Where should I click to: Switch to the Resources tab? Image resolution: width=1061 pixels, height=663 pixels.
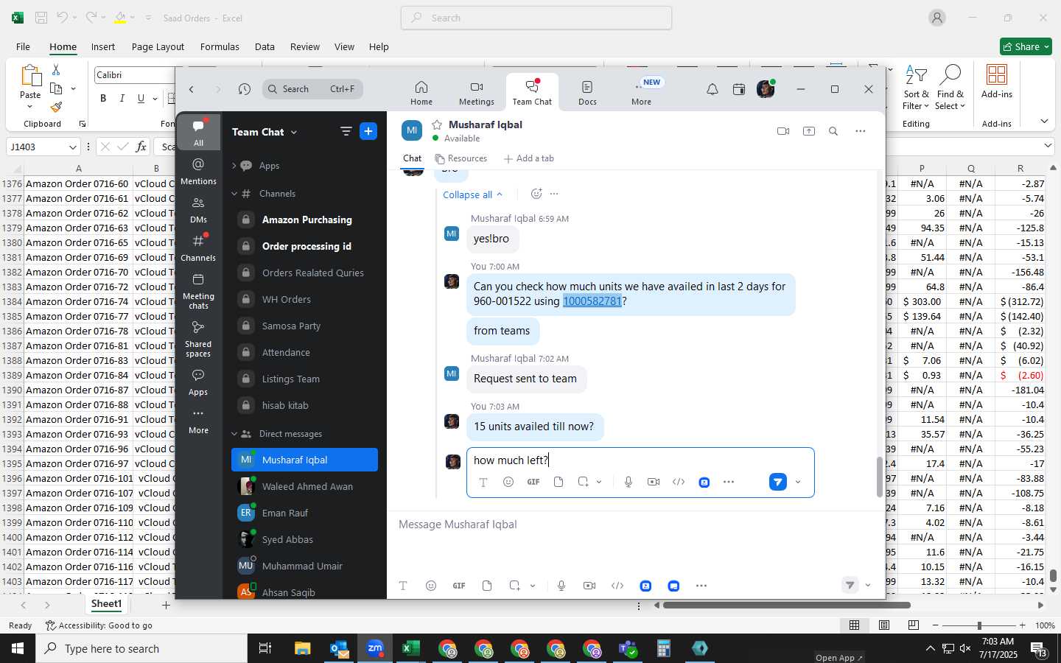[461, 158]
